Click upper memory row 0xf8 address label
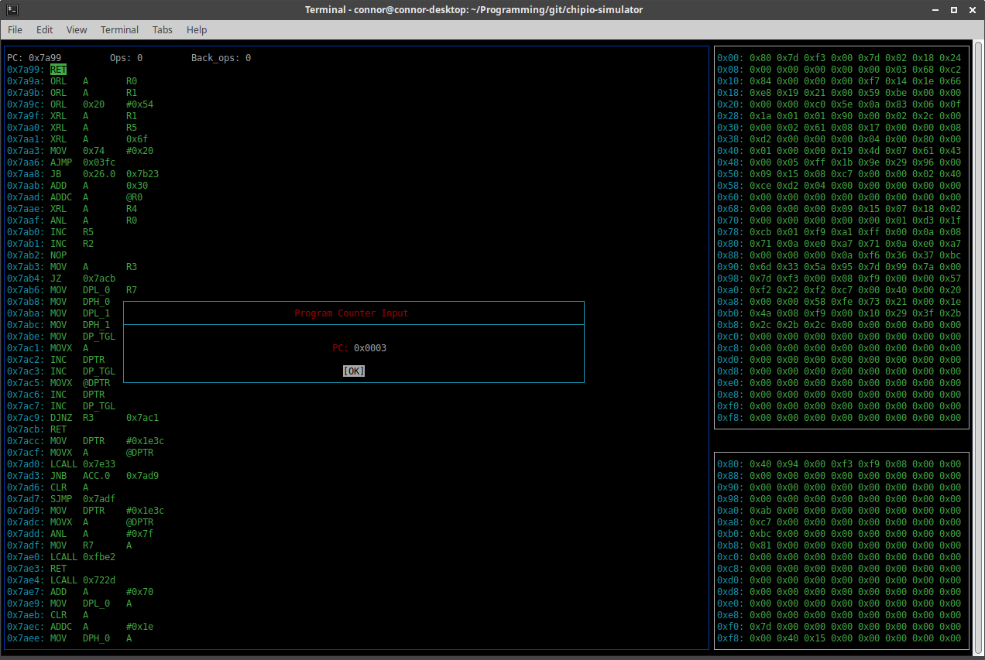The height and width of the screenshot is (660, 985). [x=730, y=418]
